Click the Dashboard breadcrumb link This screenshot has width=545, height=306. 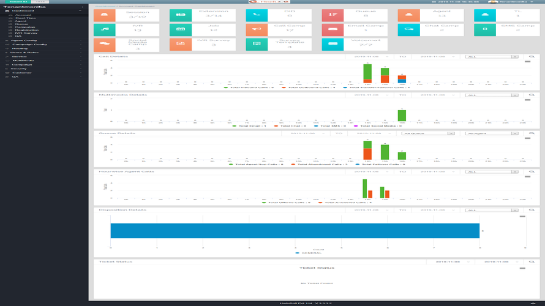point(105,6)
